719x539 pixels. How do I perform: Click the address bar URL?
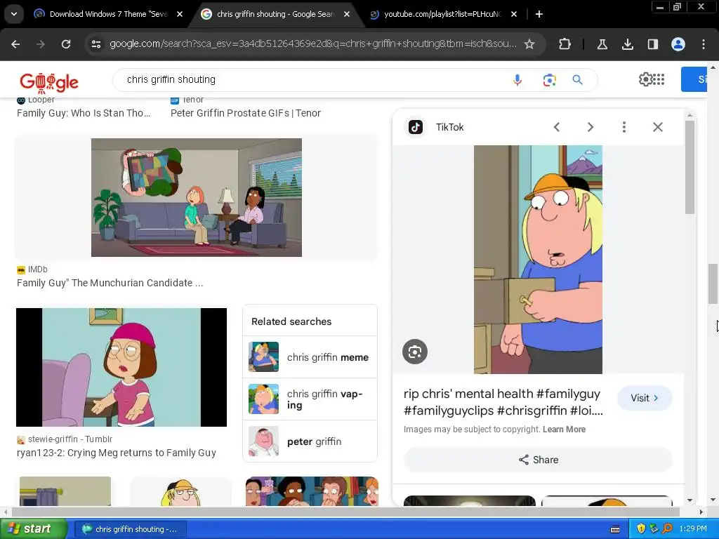312,44
